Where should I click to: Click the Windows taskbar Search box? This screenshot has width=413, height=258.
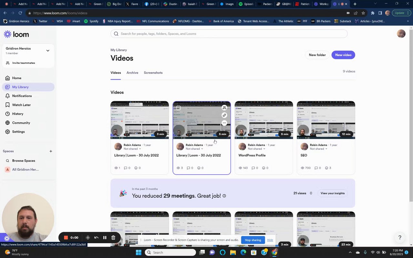[x=170, y=253]
